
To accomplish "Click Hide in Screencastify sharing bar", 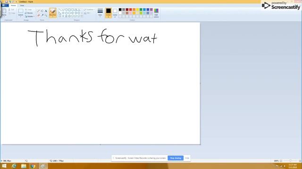I will tap(187, 158).
